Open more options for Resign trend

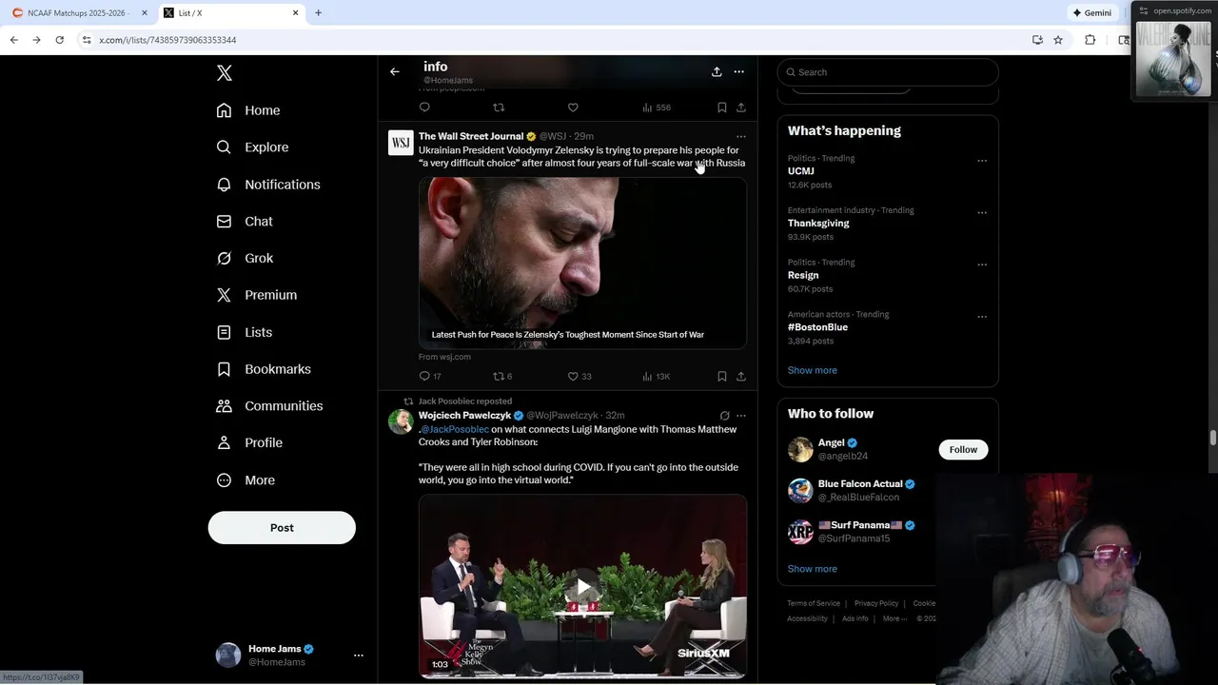982,264
